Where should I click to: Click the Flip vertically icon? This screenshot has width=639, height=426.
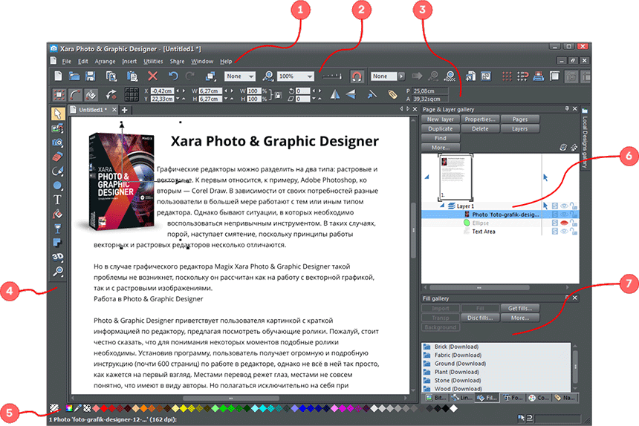(351, 95)
